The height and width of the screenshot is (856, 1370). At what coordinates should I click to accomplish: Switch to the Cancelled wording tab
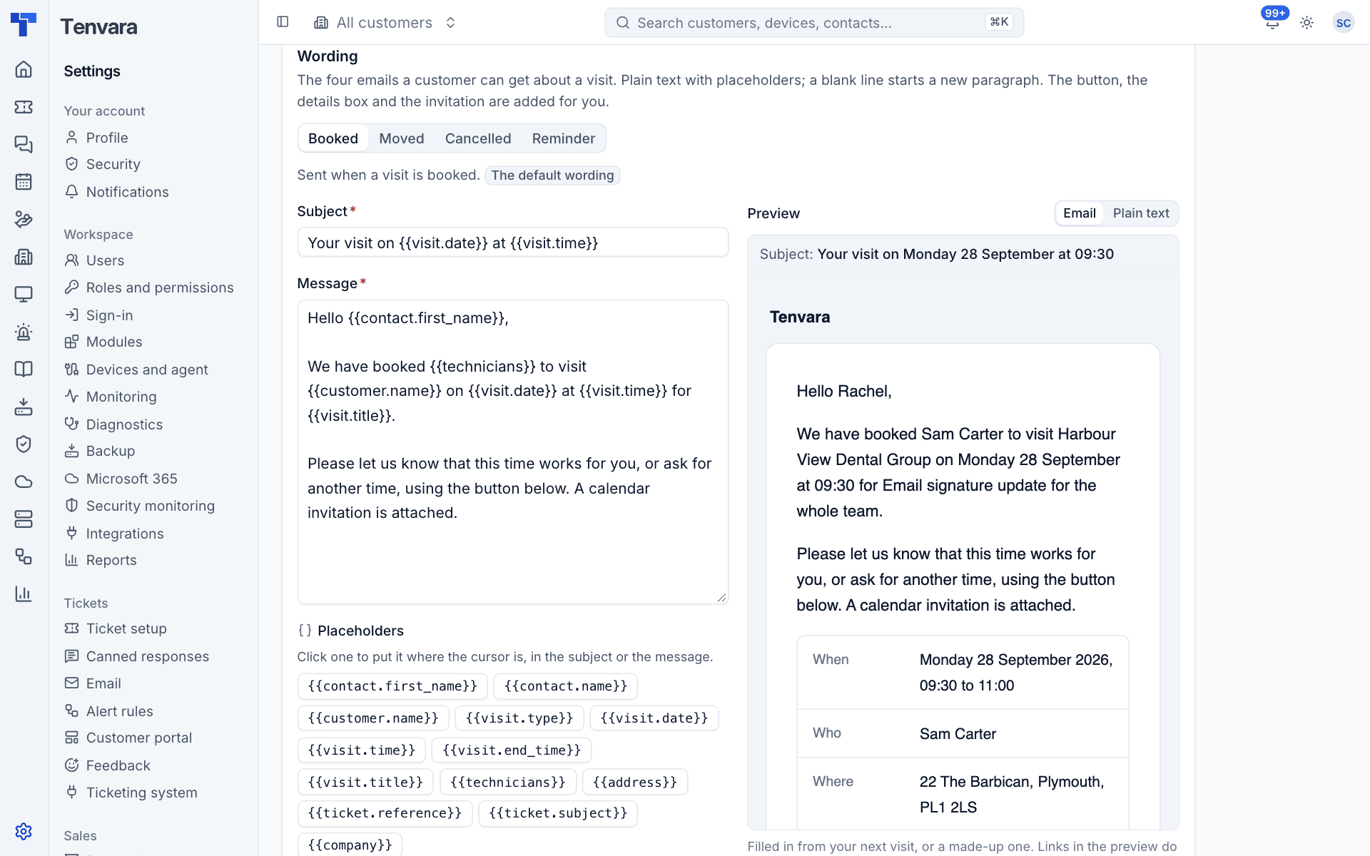[x=478, y=138]
